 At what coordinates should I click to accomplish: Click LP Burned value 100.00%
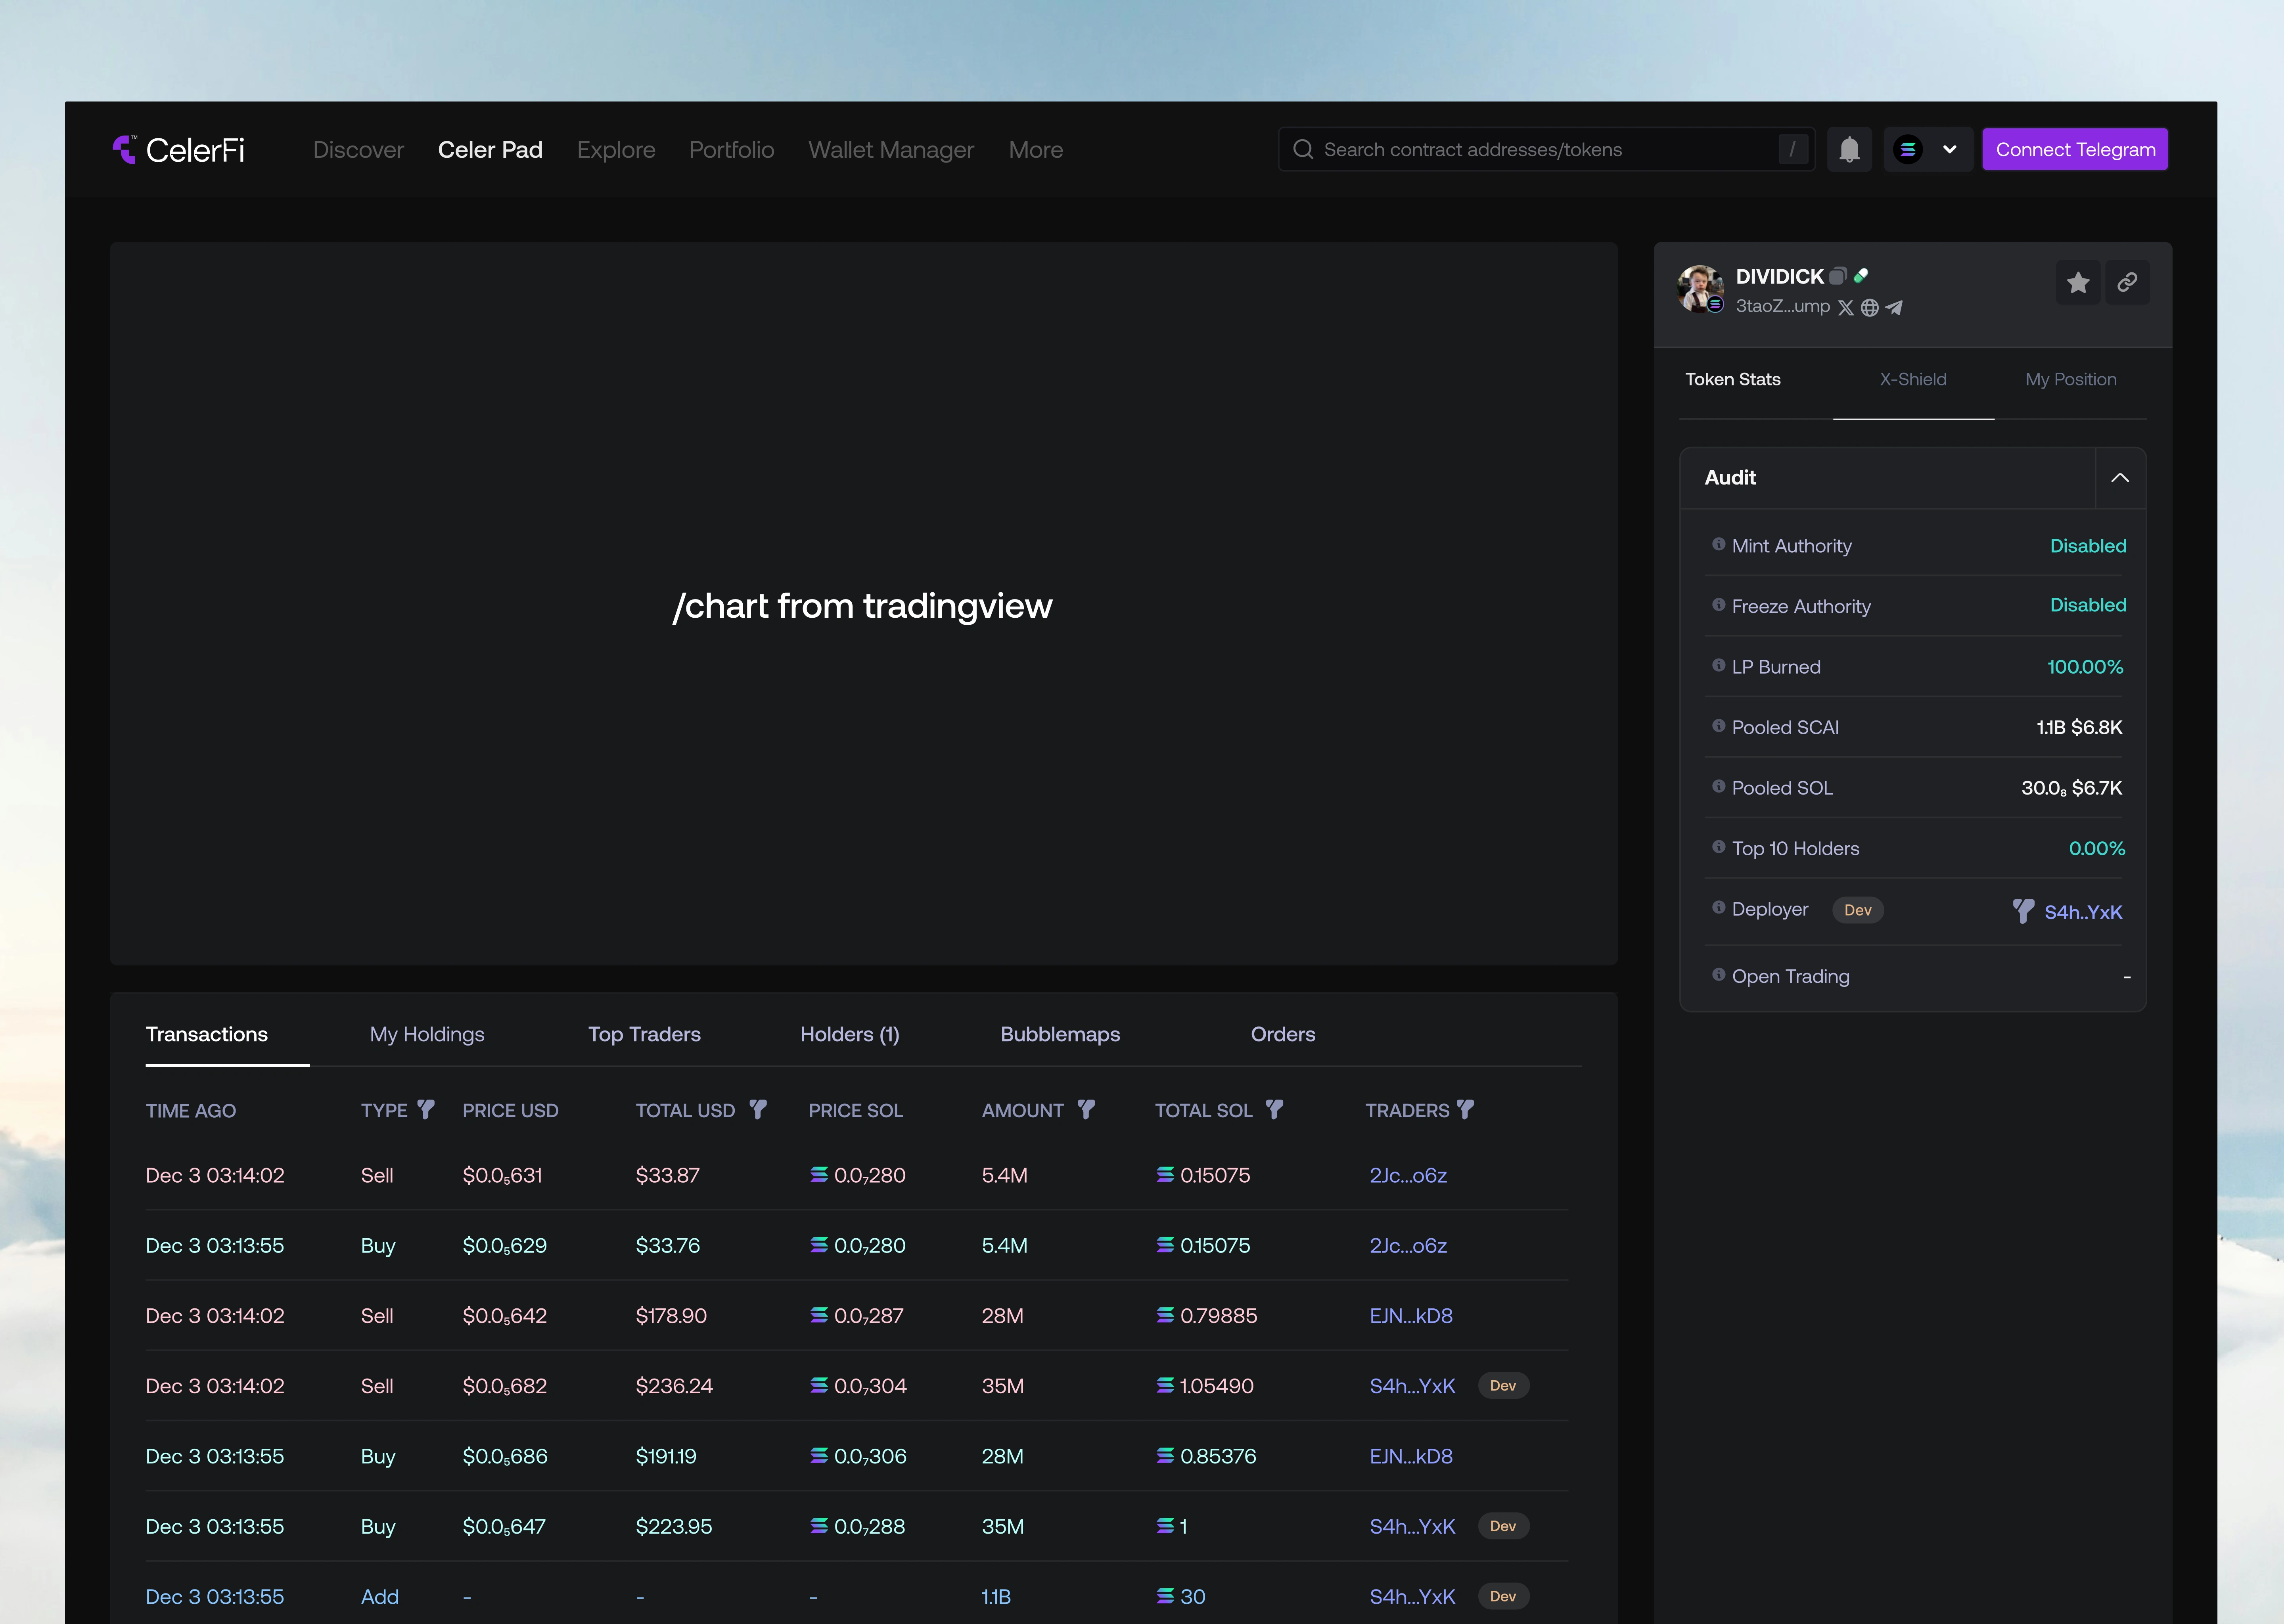click(2085, 667)
